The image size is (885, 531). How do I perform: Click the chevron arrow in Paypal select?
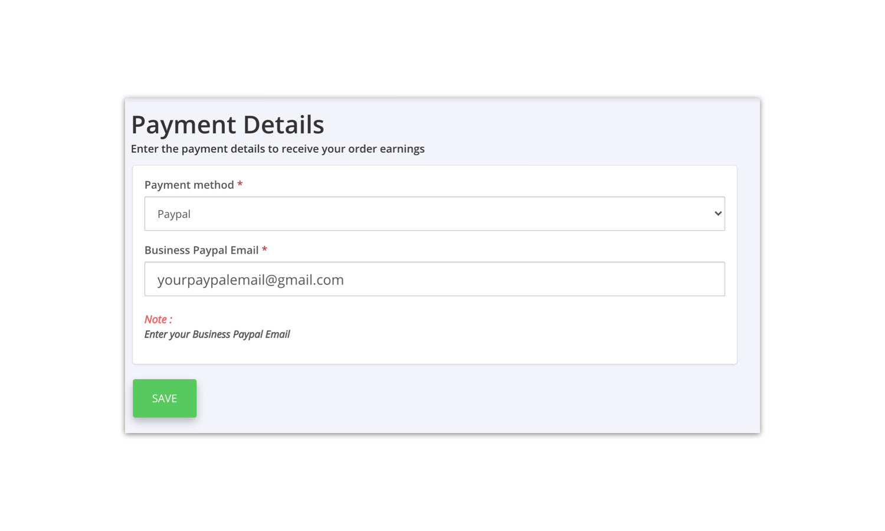point(717,214)
